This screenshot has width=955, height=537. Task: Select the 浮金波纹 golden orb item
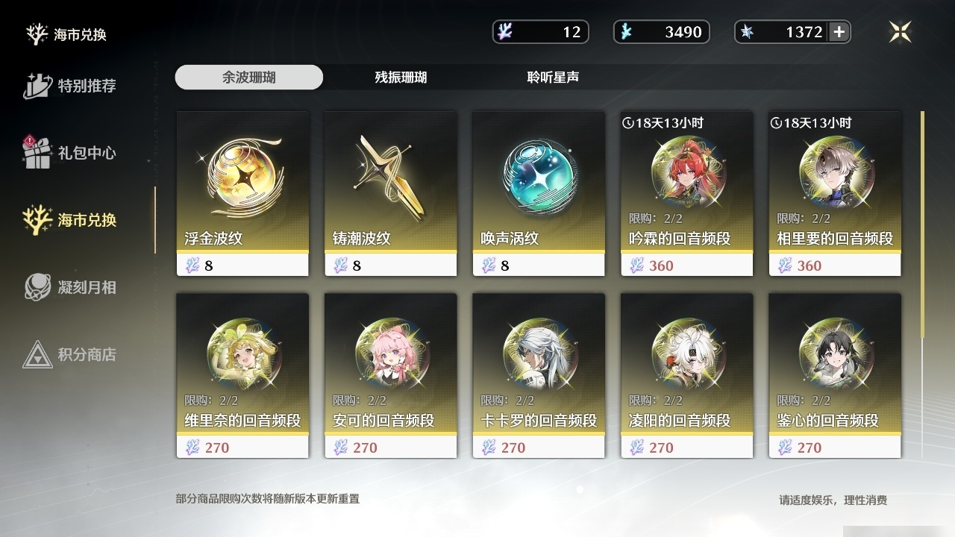(242, 194)
